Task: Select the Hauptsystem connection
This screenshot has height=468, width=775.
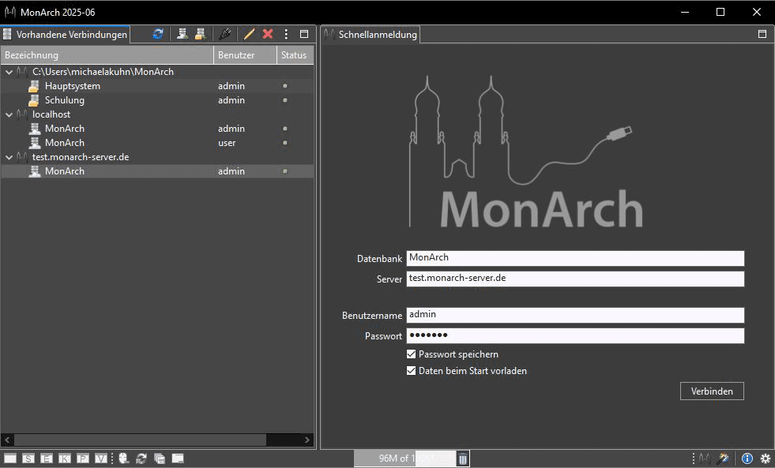Action: 157,86
